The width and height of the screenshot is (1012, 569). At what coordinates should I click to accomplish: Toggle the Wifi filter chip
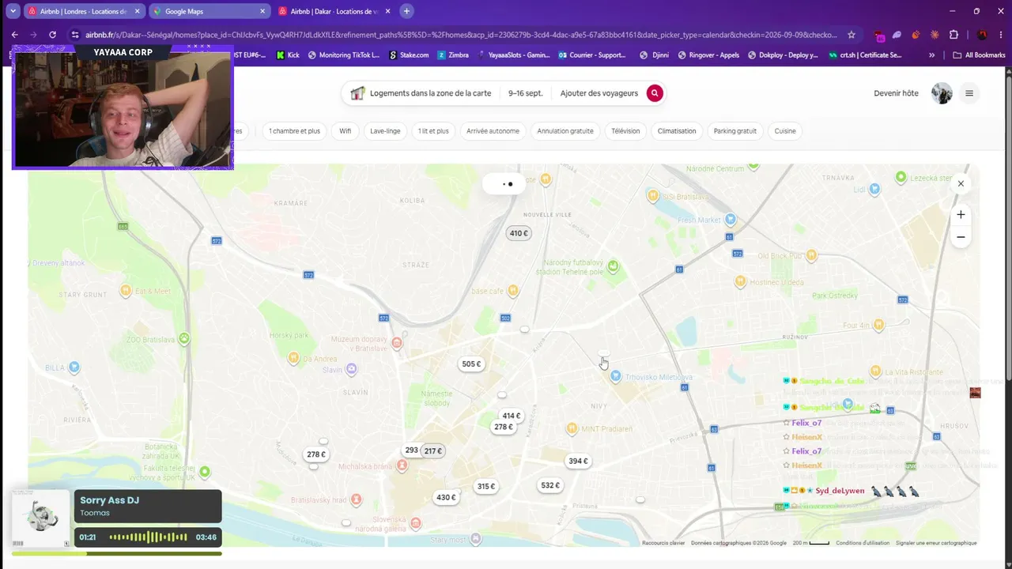346,131
